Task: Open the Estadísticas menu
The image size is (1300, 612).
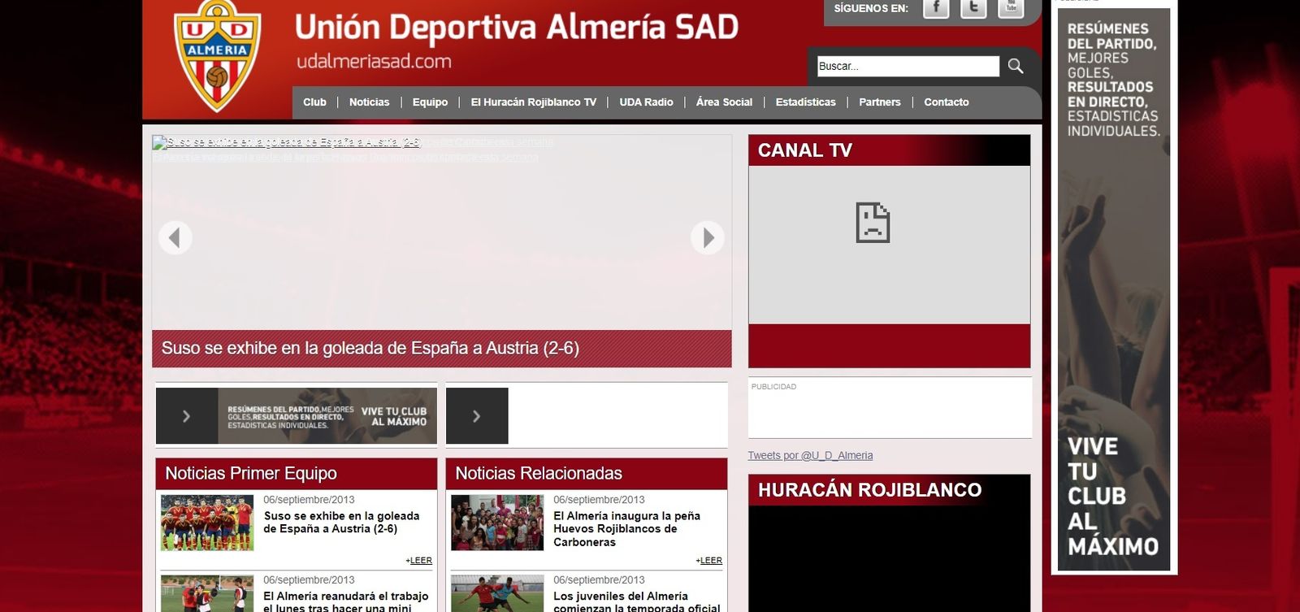Action: (x=805, y=102)
